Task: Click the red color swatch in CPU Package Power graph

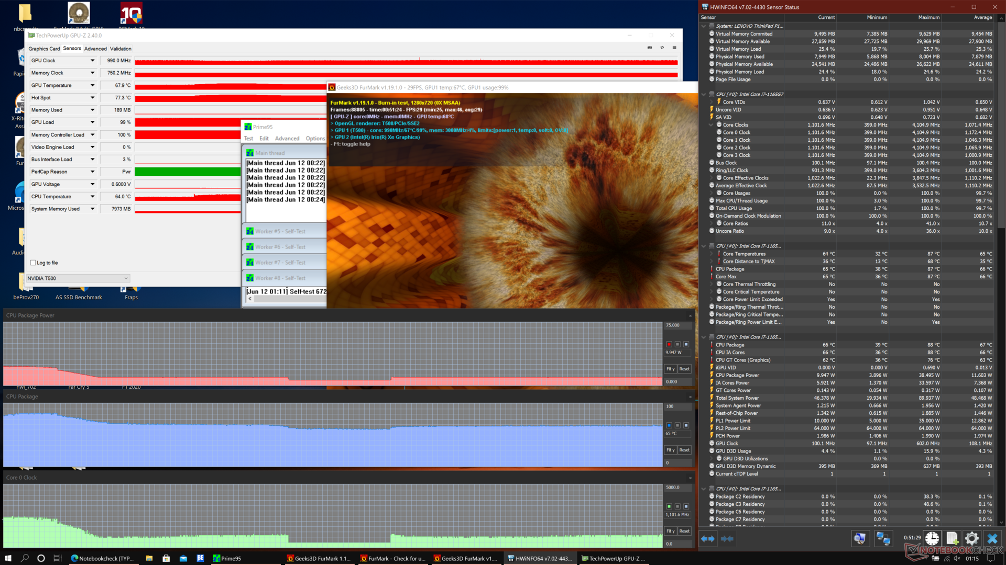Action: pyautogui.click(x=669, y=344)
